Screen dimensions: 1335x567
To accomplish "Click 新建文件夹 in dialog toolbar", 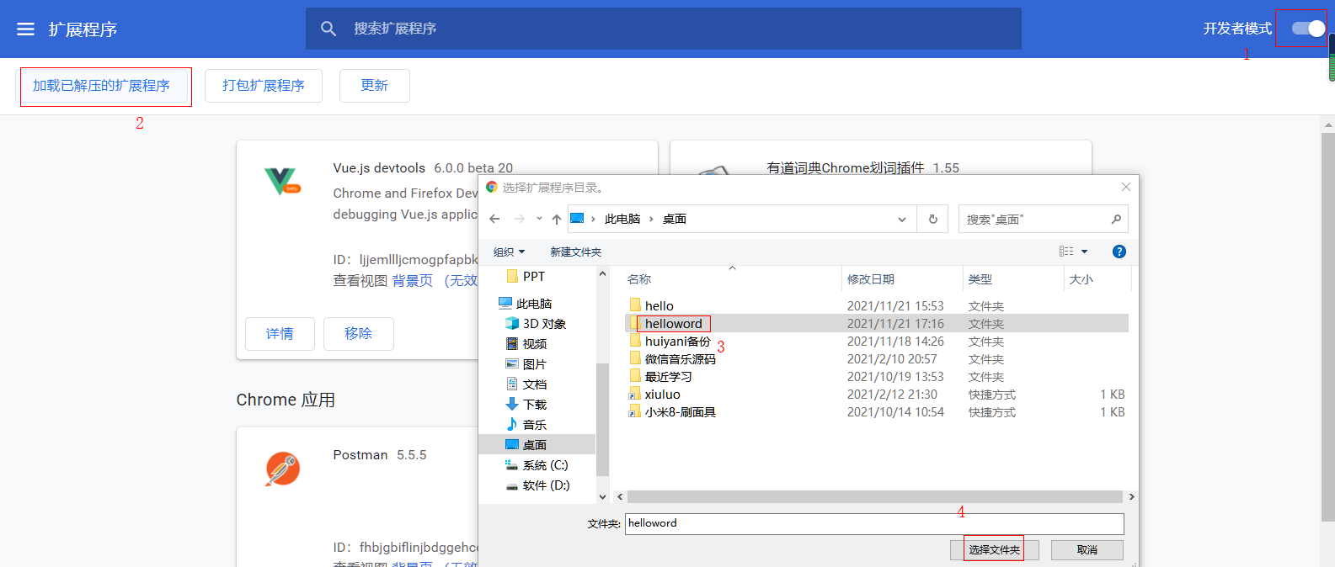I will coord(575,252).
